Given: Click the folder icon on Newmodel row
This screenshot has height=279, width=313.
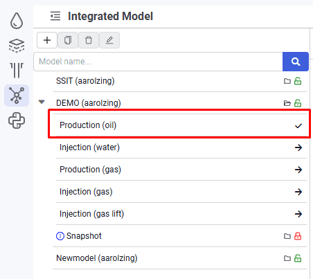Looking at the screenshot, I should click(287, 258).
